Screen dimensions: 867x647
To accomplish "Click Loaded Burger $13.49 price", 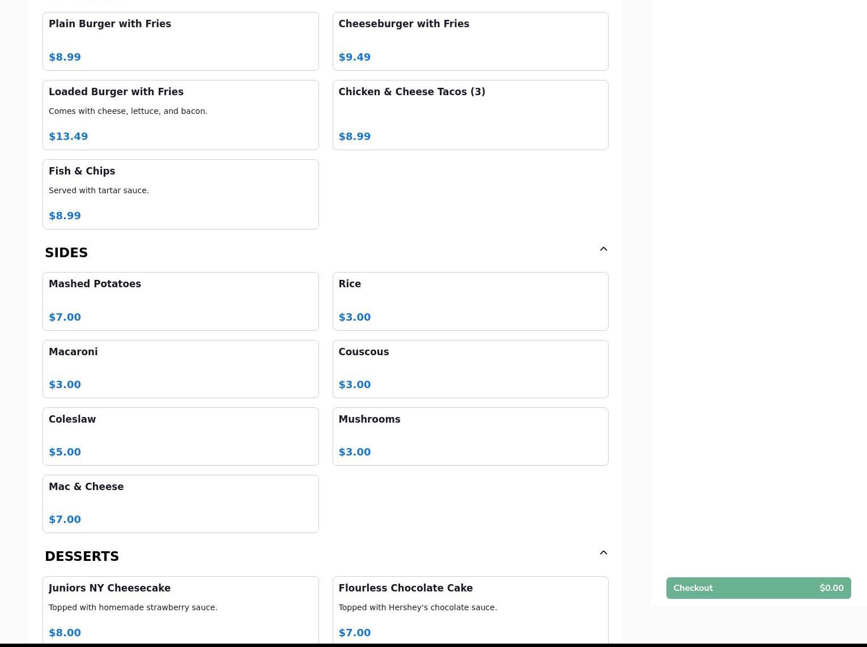I will click(69, 137).
